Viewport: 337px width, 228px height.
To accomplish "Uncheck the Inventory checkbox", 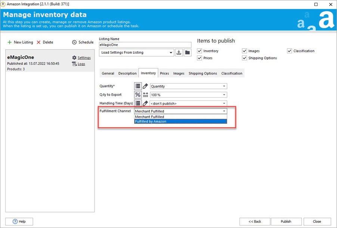I will tap(200, 51).
